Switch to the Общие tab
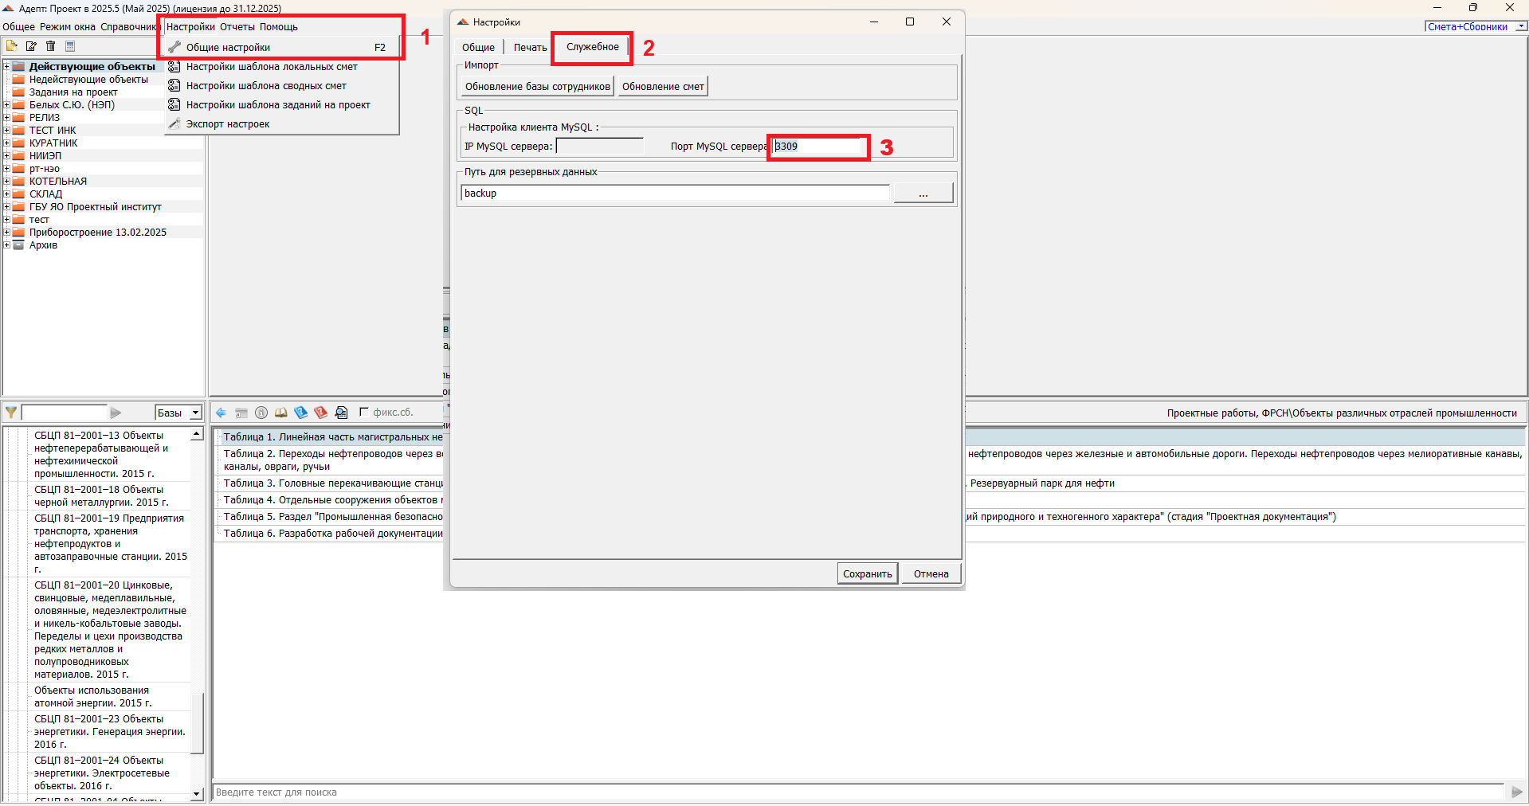The image size is (1529, 806). [478, 48]
